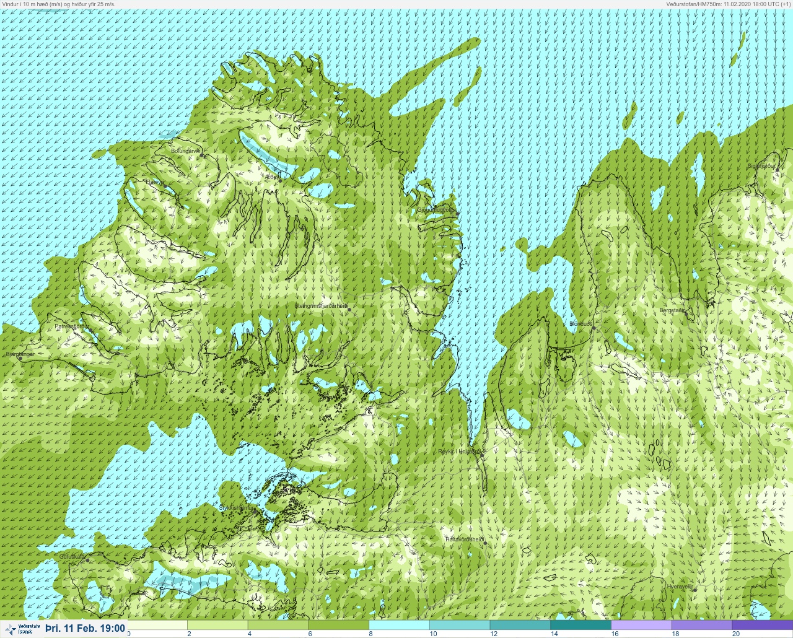Click the Hveravellir station label

pos(679,586)
